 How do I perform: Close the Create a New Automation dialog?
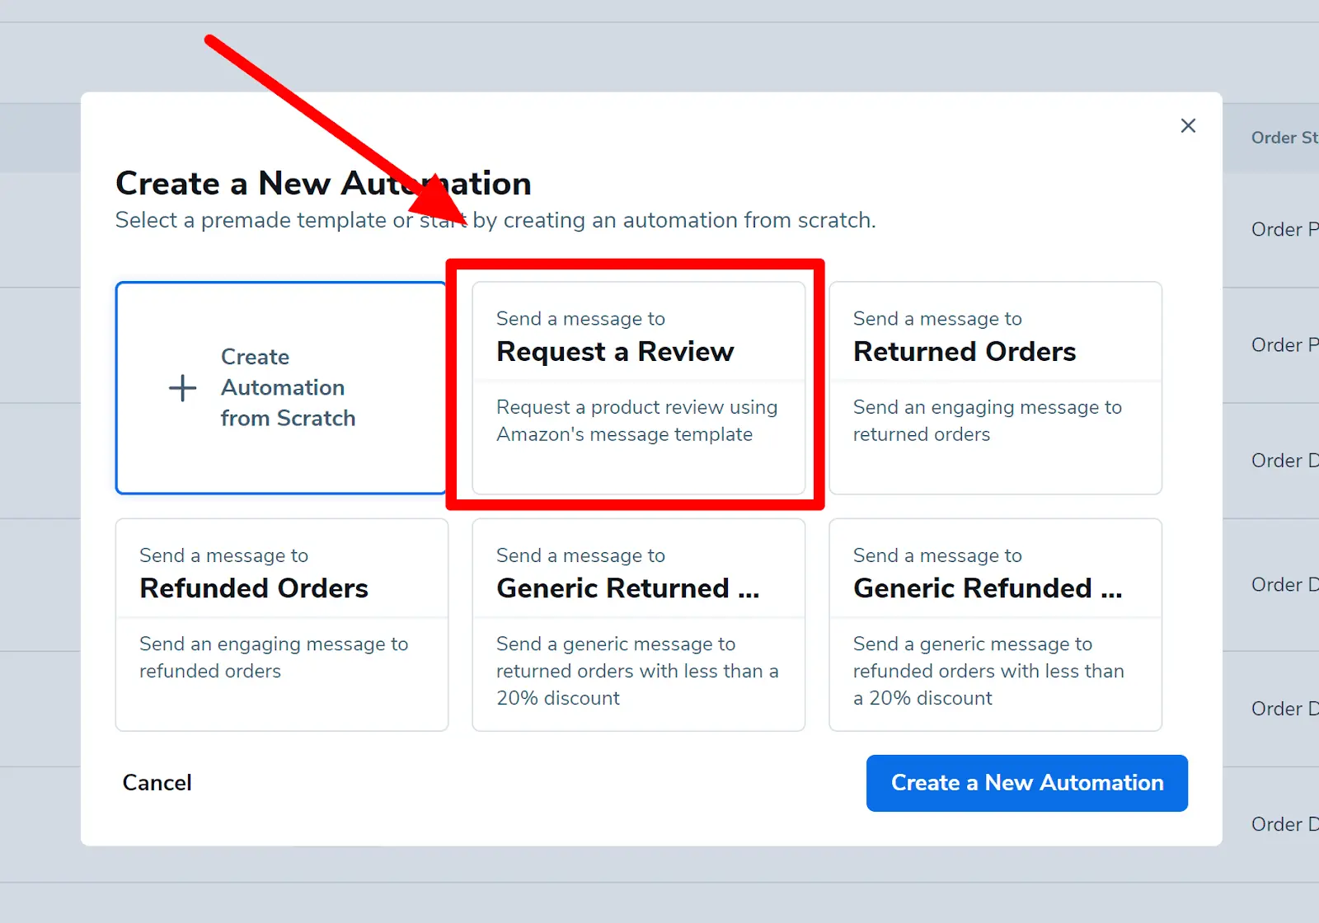(x=1188, y=125)
